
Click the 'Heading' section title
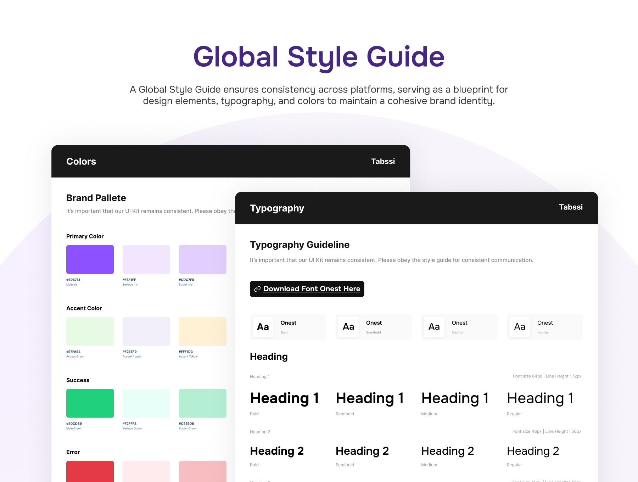click(269, 357)
